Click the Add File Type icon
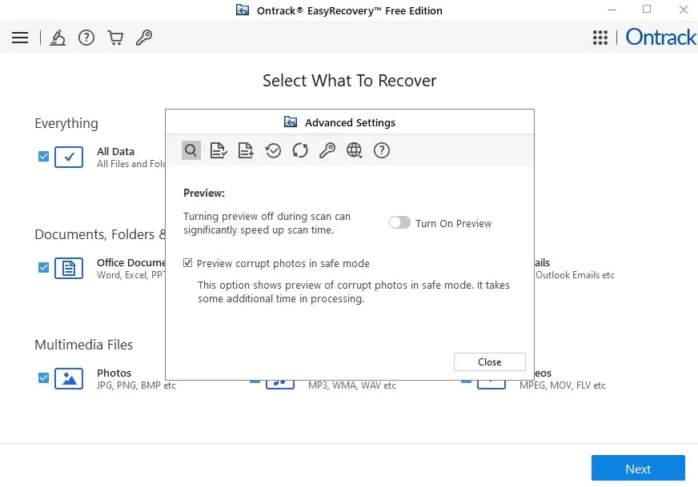The image size is (698, 487). tap(246, 150)
